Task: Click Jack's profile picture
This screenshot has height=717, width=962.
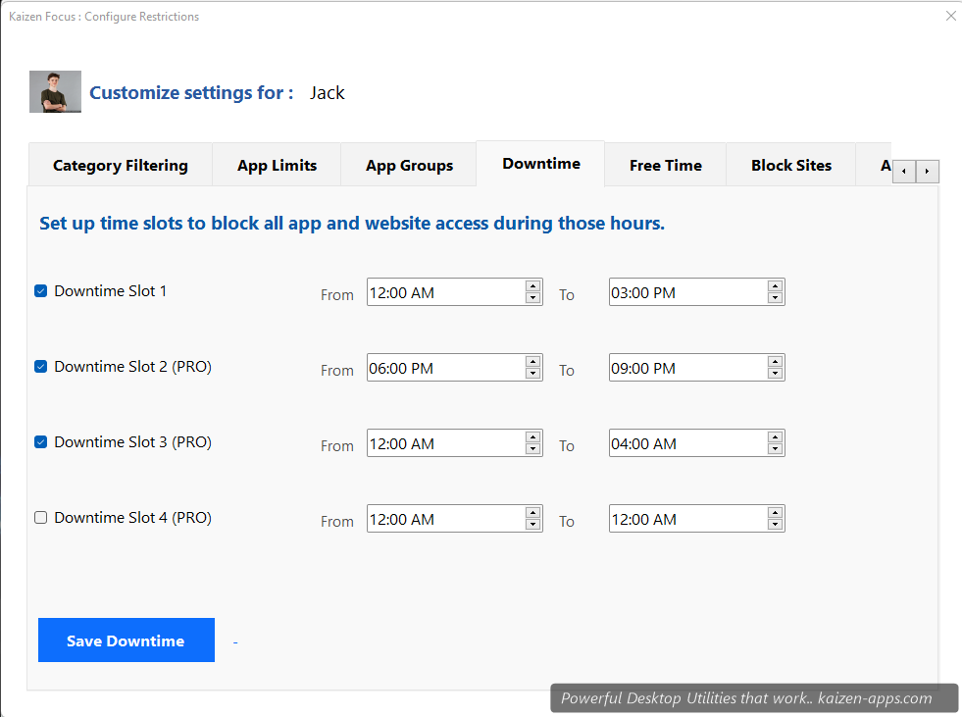Action: click(x=54, y=91)
